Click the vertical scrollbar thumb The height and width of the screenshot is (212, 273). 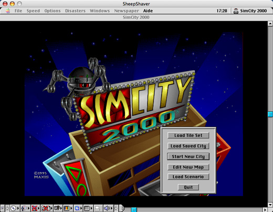270,114
